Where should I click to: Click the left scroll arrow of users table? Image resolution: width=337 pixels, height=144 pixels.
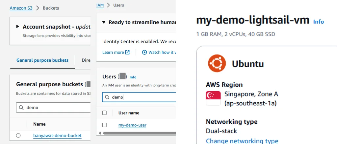tap(100, 133)
